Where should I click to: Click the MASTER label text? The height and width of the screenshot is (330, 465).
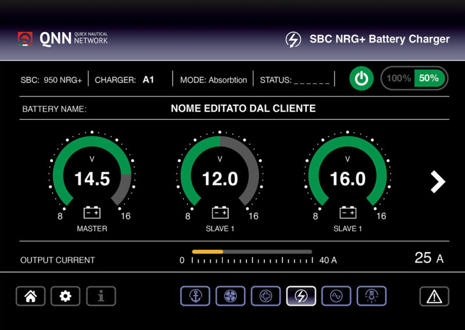tap(92, 229)
